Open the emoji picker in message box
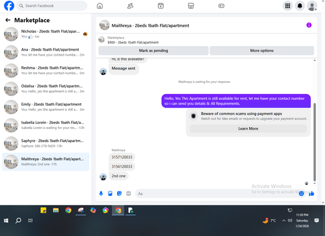The height and width of the screenshot is (236, 325). (301, 194)
